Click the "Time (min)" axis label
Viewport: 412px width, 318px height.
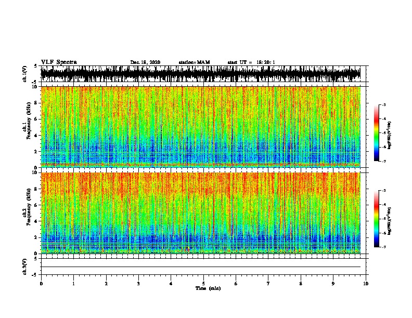[x=208, y=288]
